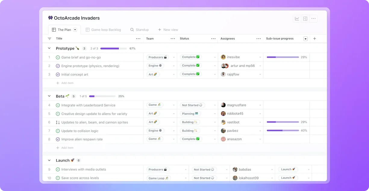This screenshot has height=191, width=369.
Task: Collapse the Beta group
Action: click(49, 96)
